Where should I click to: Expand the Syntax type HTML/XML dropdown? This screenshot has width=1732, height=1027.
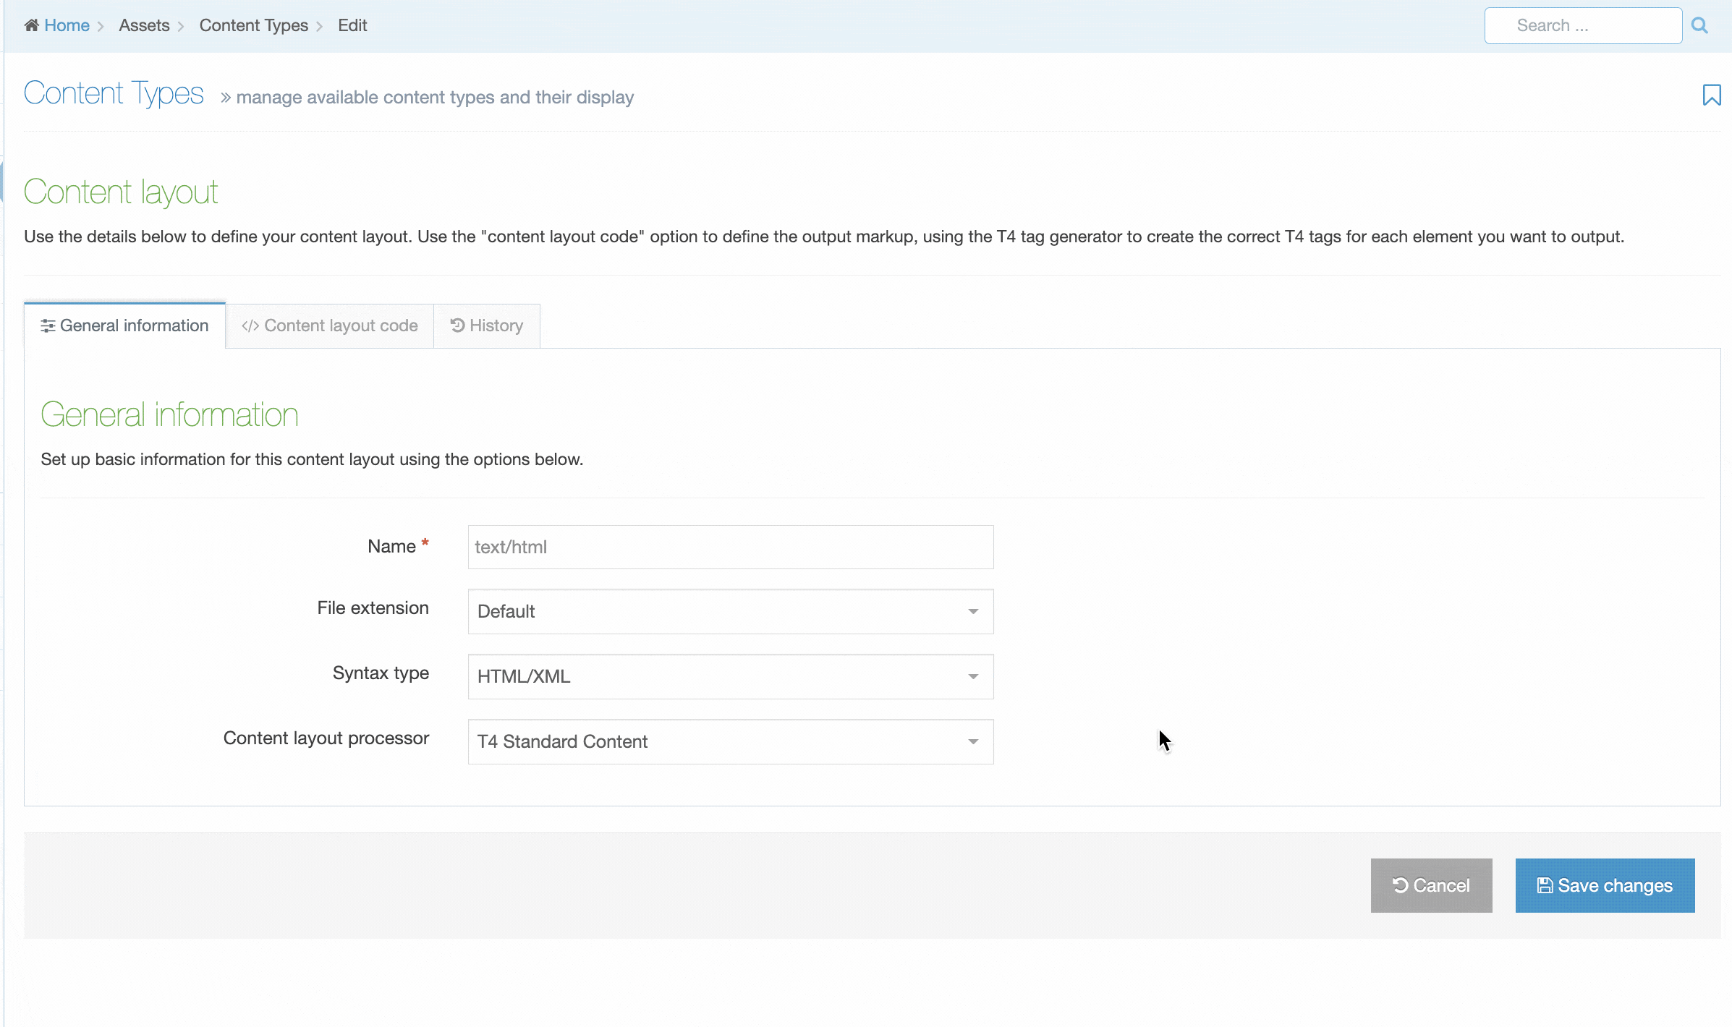point(730,677)
